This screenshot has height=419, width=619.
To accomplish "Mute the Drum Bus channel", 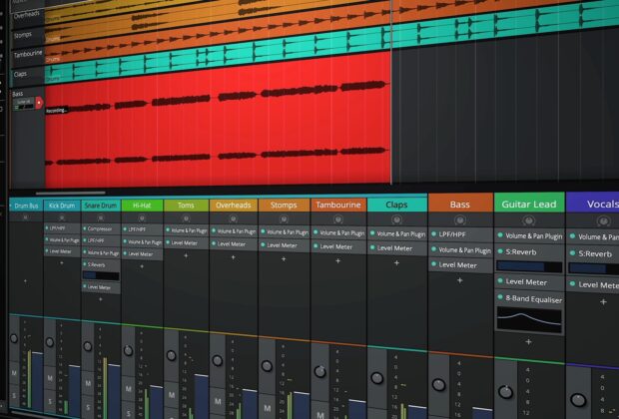I will [x=14, y=373].
